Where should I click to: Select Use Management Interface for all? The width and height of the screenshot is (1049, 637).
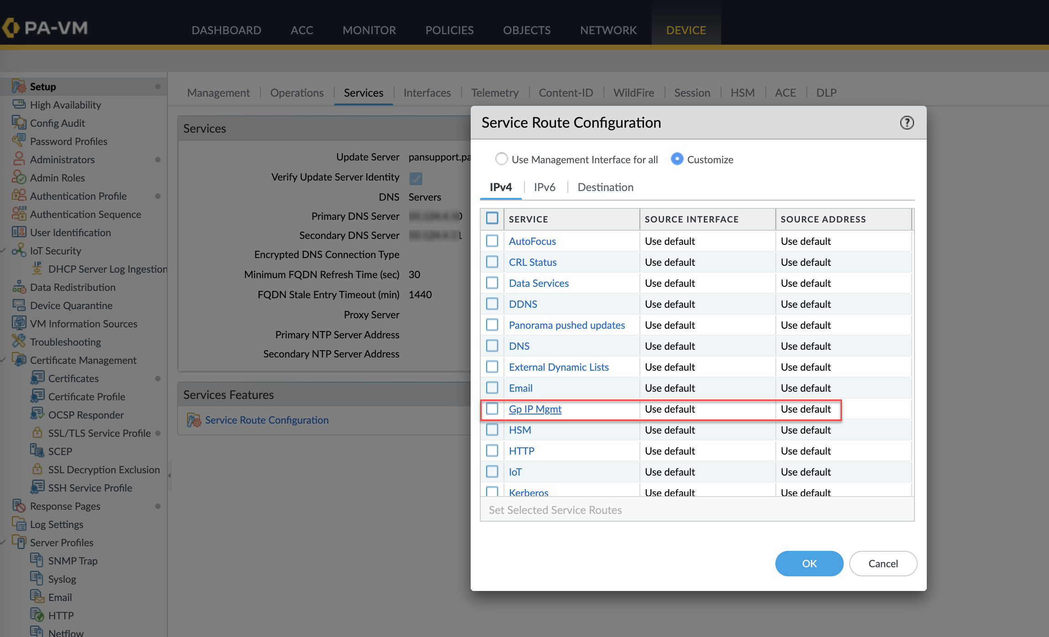501,159
